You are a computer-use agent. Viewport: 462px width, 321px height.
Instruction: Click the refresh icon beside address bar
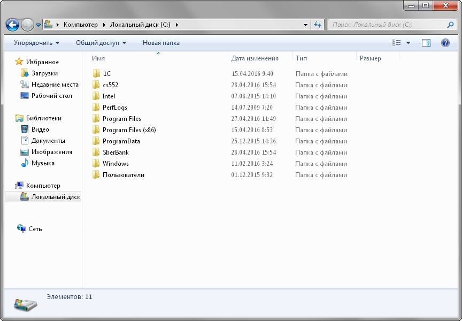(318, 25)
